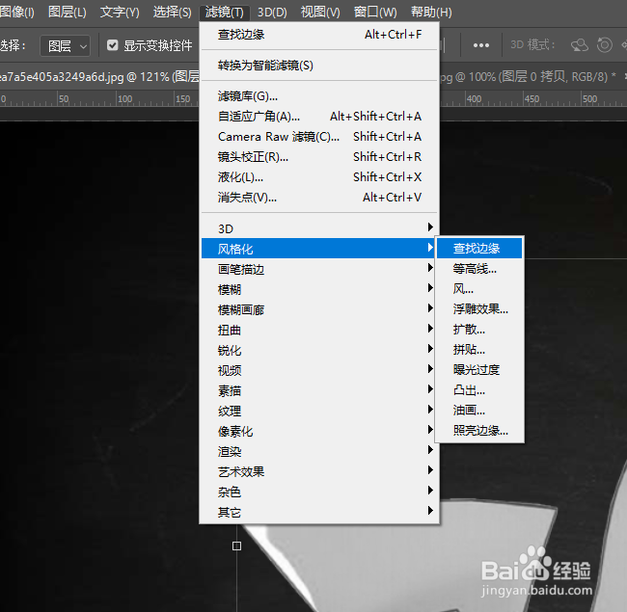Open the 帮助(H) menu
Screen dimensions: 627x612
point(431,12)
